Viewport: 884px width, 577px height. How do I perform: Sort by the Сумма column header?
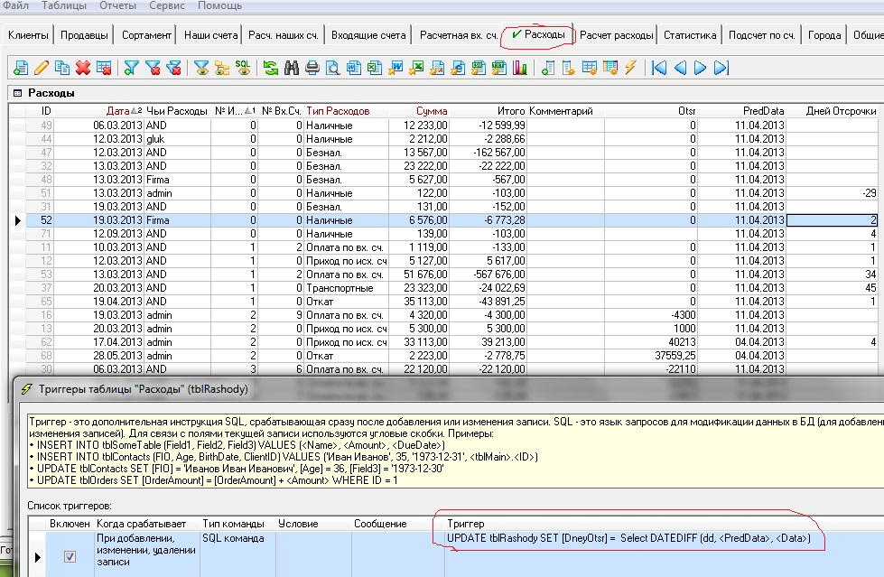point(432,111)
